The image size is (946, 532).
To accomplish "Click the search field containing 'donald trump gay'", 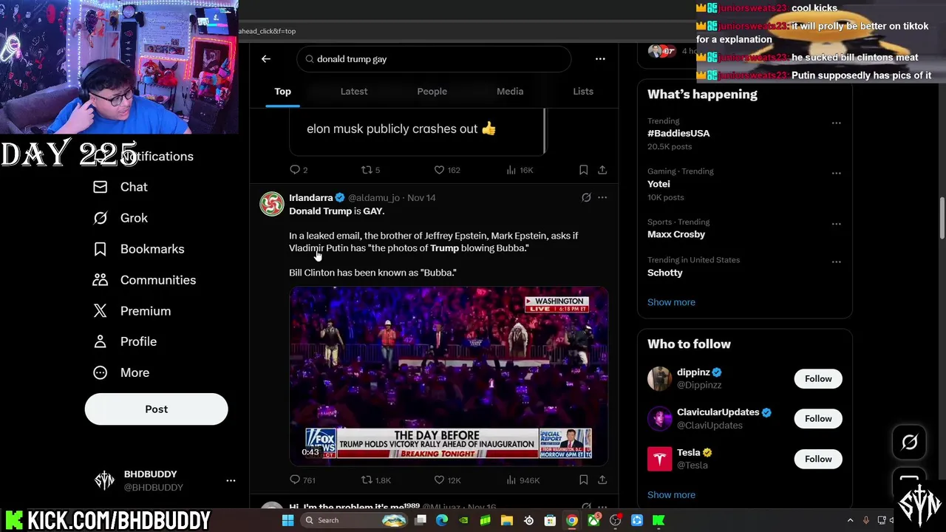I will click(x=434, y=59).
